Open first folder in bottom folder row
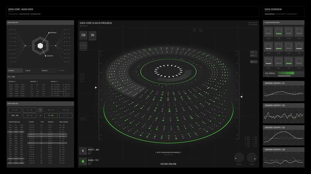 [x=269, y=61]
